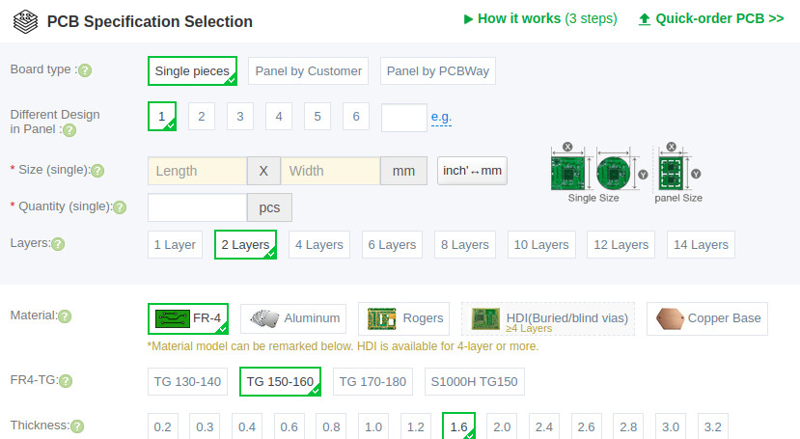Click help icon beside Size (single)
The width and height of the screenshot is (800, 439).
click(97, 171)
